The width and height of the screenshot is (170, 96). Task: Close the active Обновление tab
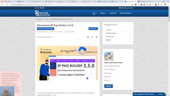[135, 2]
